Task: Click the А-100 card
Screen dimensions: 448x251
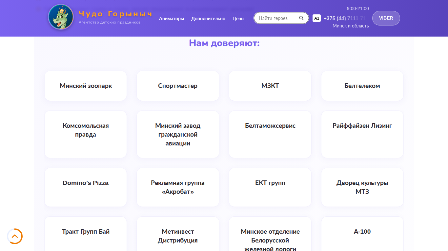Action: pyautogui.click(x=362, y=234)
